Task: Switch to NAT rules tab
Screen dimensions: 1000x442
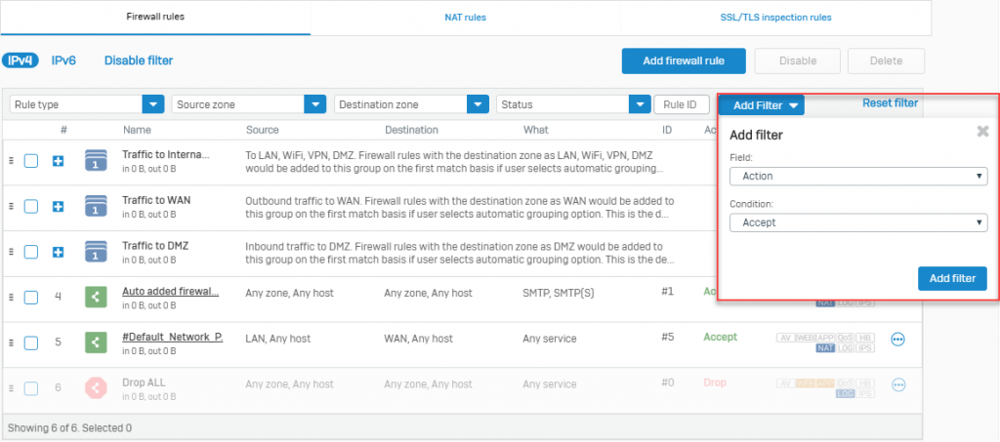Action: (x=466, y=18)
